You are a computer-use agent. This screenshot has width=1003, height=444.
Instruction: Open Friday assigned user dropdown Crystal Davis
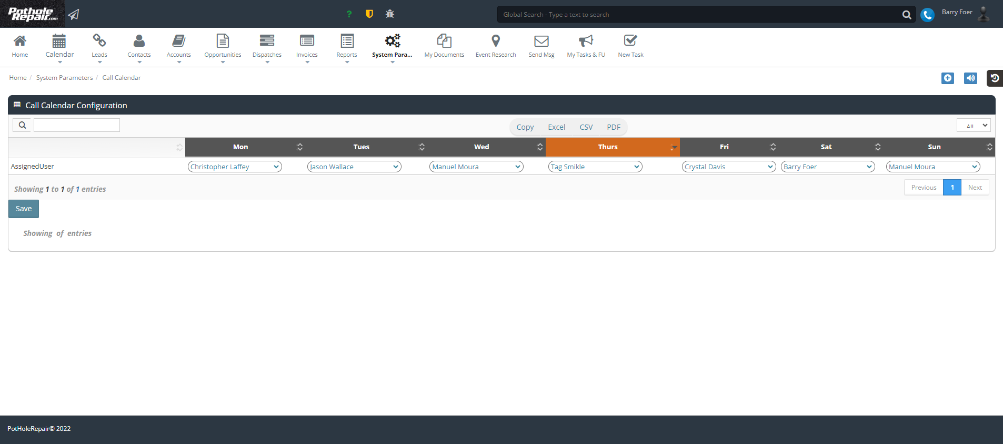point(729,167)
